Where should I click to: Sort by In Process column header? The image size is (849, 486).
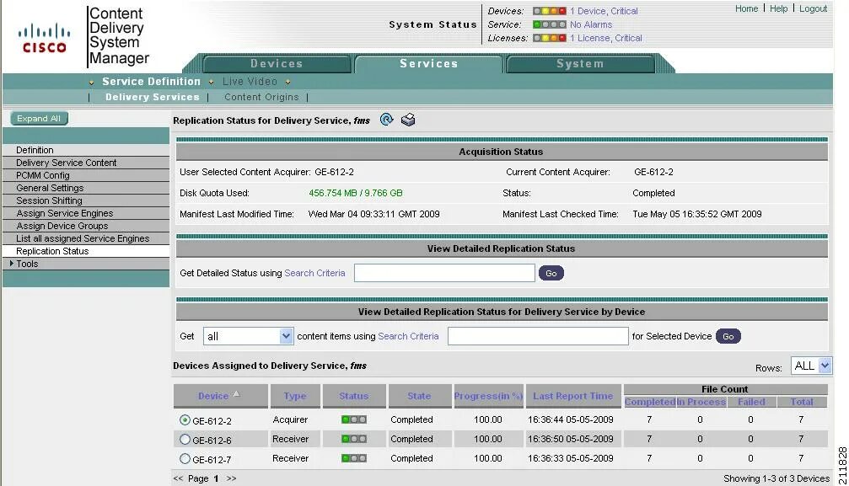point(701,402)
